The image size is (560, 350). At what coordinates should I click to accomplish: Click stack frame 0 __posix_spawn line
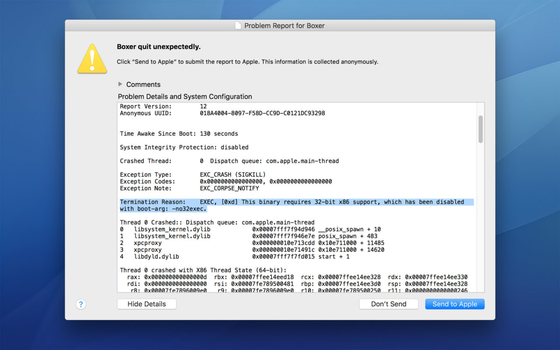click(250, 229)
